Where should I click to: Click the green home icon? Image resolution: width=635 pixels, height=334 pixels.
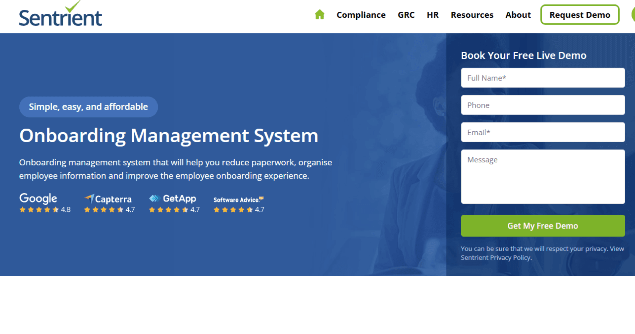pos(320,15)
